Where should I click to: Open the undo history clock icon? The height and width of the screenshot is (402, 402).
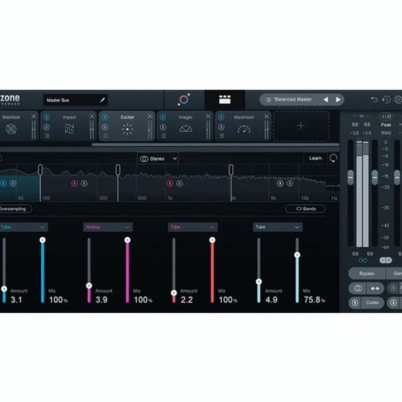point(386,99)
